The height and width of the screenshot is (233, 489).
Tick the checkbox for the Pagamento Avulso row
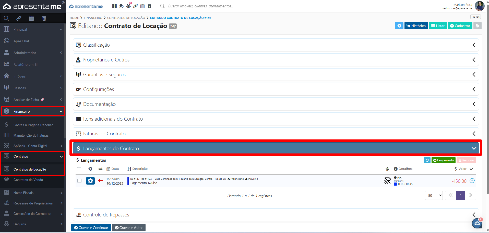[79, 181]
